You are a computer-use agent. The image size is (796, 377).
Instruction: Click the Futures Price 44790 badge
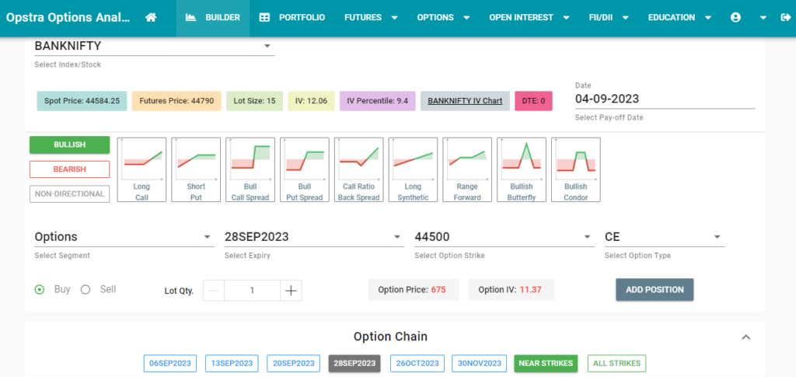tap(176, 101)
